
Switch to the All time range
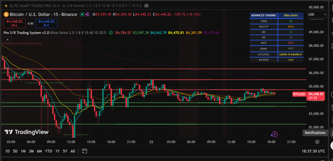point(73,151)
